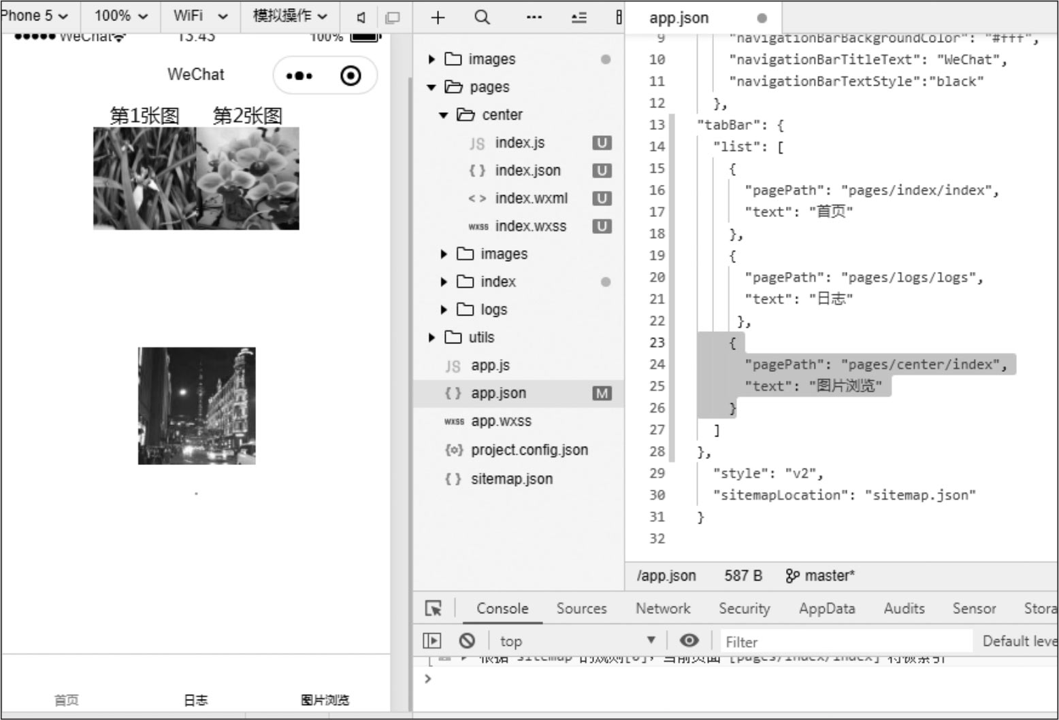1059x720 pixels.
Task: Open the search icon in file explorer
Action: pos(482,18)
